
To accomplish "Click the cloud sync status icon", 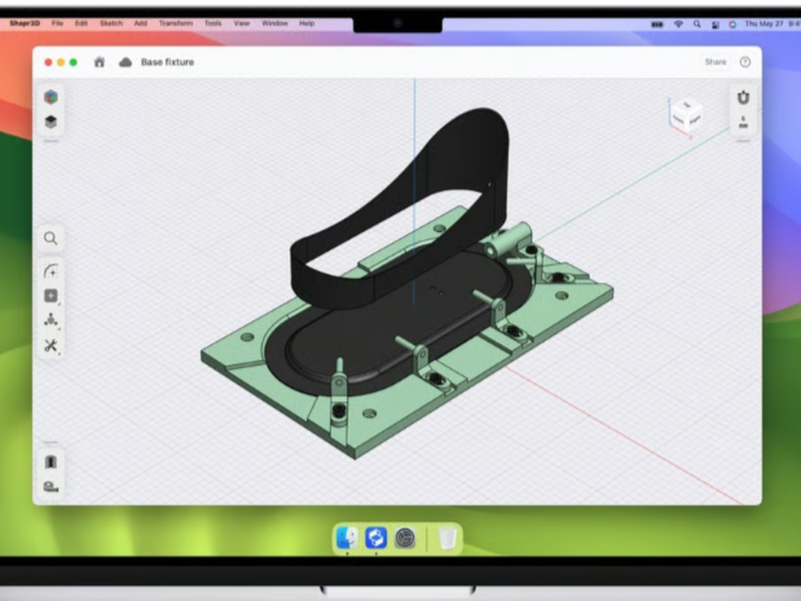I will click(125, 62).
